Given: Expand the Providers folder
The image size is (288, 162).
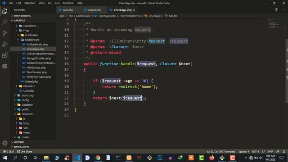Looking at the screenshot, I should pos(29,86).
